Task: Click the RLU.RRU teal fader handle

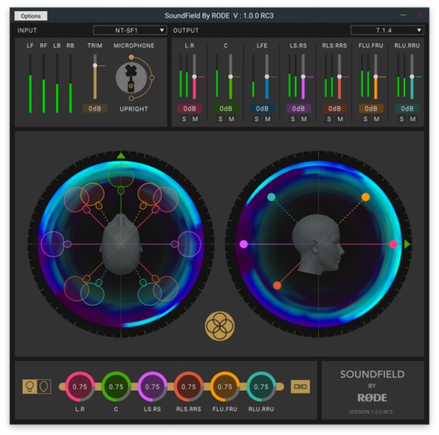Action: [x=412, y=77]
